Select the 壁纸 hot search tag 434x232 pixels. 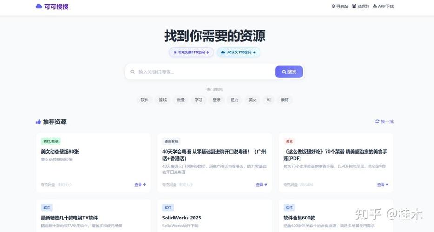click(216, 100)
